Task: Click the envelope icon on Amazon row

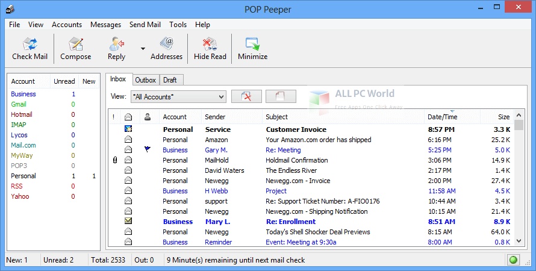Action: point(128,140)
